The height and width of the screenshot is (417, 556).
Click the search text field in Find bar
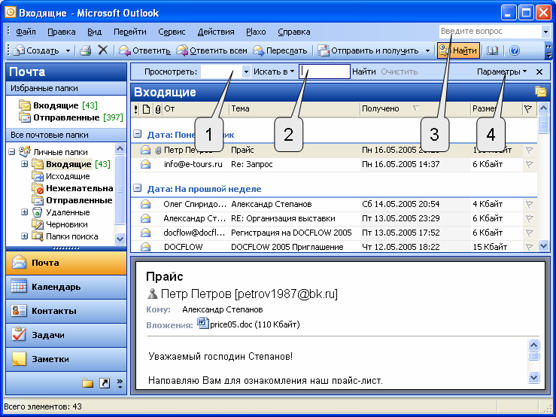pyautogui.click(x=324, y=72)
